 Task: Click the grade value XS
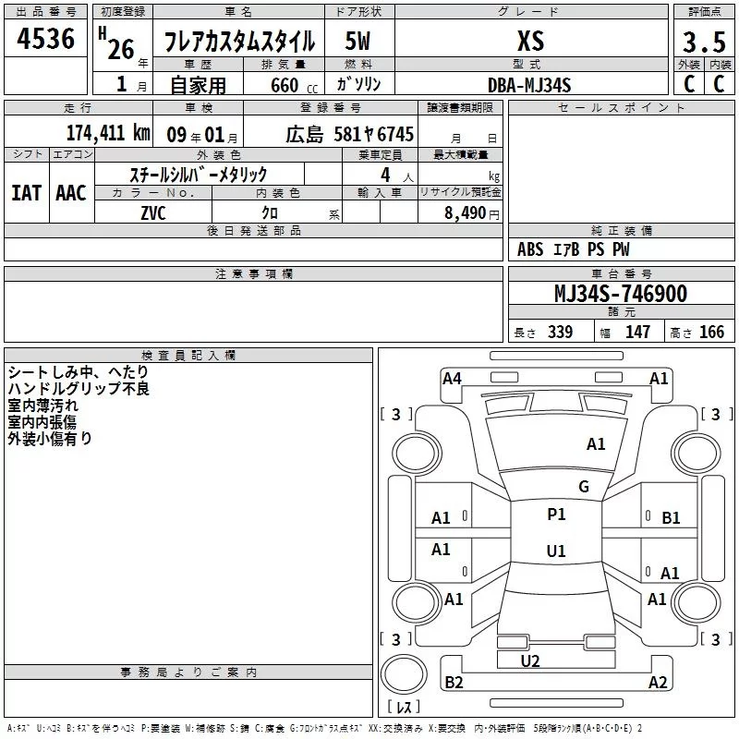coord(530,42)
